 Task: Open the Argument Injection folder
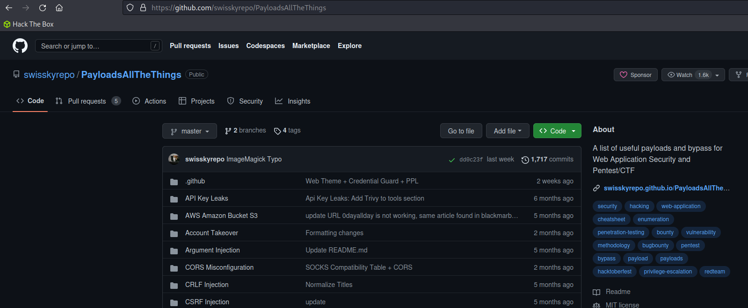pyautogui.click(x=212, y=250)
